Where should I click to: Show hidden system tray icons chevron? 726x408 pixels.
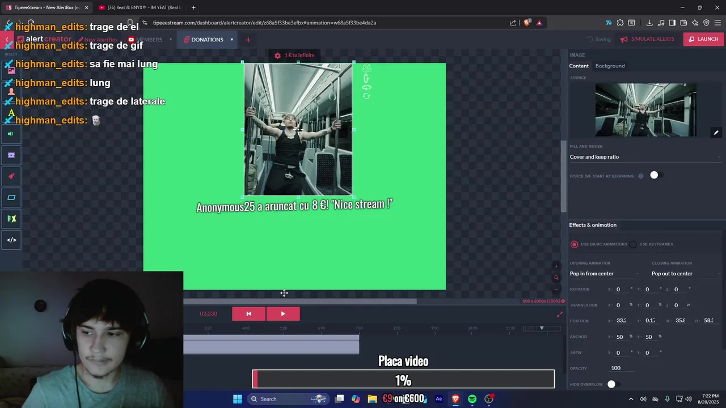click(x=631, y=399)
